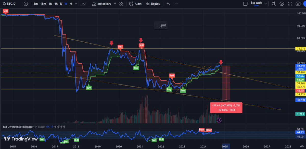Screen dimensions: 306x149
Task: Click the Sell label near 2020
Action: click(120, 47)
